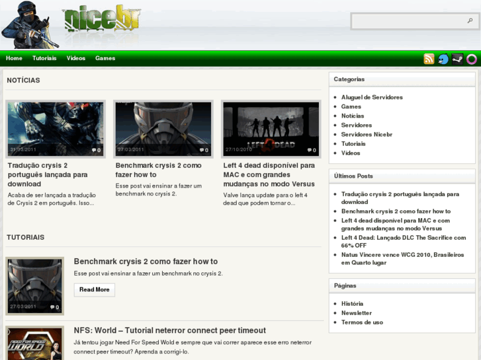Select the Servidores category link
The height and width of the screenshot is (360, 481).
[357, 125]
